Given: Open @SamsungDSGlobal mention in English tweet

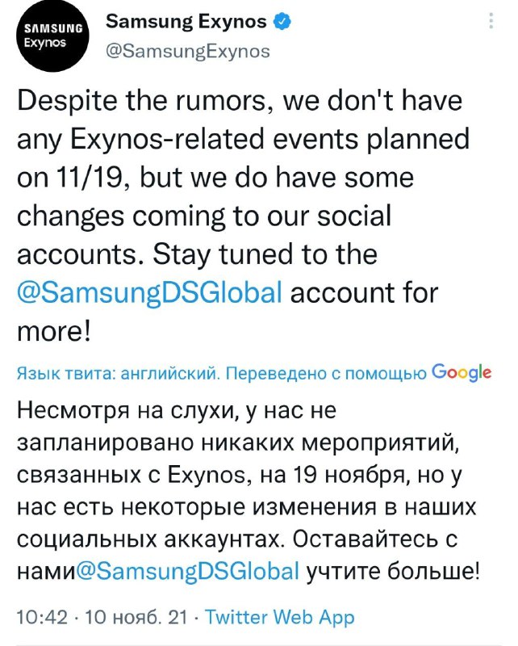Looking at the screenshot, I should (149, 292).
